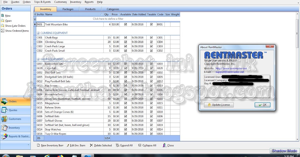Image resolution: width=300 pixels, height=157 pixels.
Task: Click the green checkmark on OK button
Action: (260, 105)
